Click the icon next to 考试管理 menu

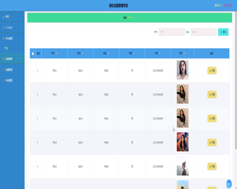click(x=4, y=80)
